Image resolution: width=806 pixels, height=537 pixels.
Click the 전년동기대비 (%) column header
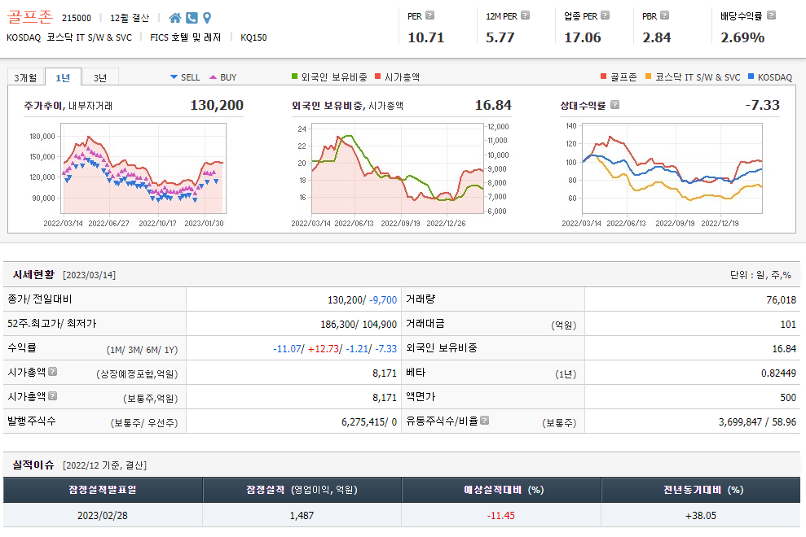[x=701, y=490]
